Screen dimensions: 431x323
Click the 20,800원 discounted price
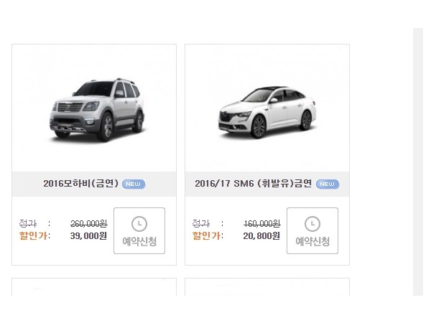click(261, 235)
